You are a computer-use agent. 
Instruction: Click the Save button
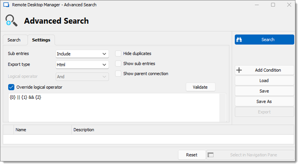[264, 91]
